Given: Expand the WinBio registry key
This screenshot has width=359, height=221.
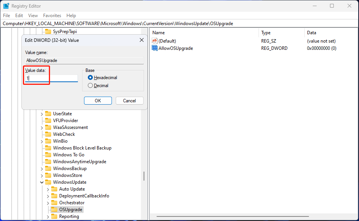Looking at the screenshot, I should (42, 141).
